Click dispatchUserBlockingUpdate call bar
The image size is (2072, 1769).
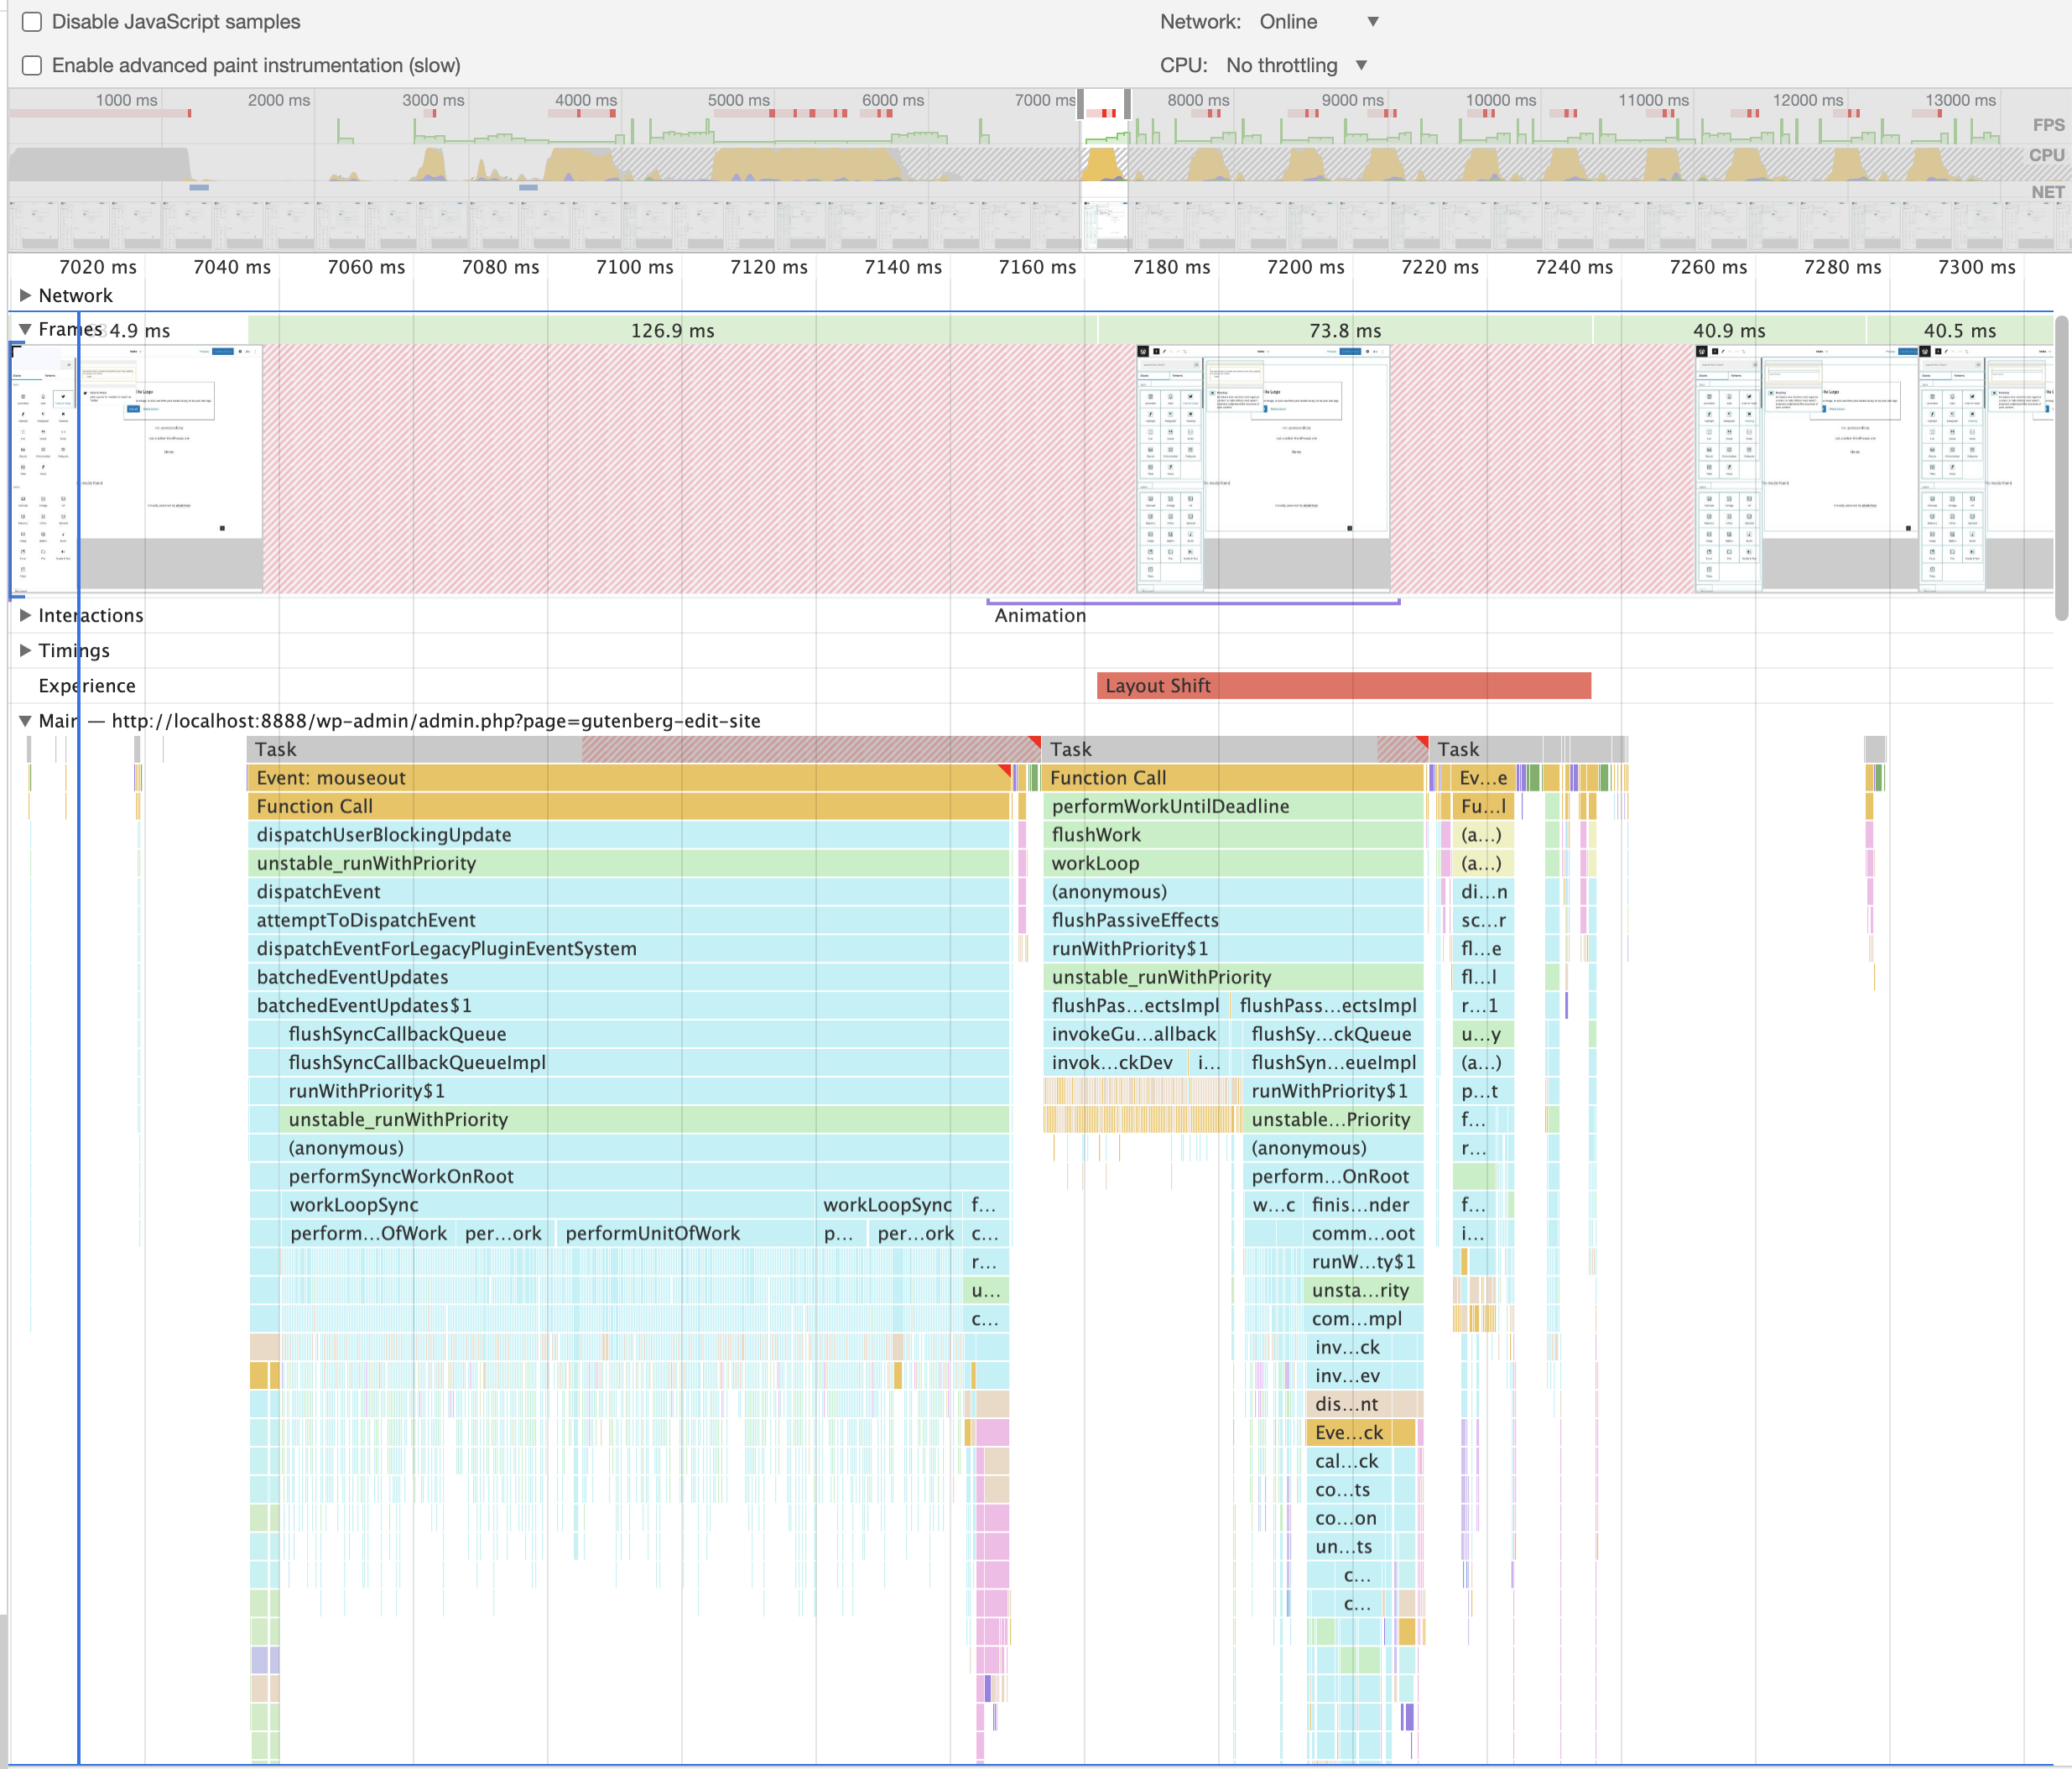(628, 836)
